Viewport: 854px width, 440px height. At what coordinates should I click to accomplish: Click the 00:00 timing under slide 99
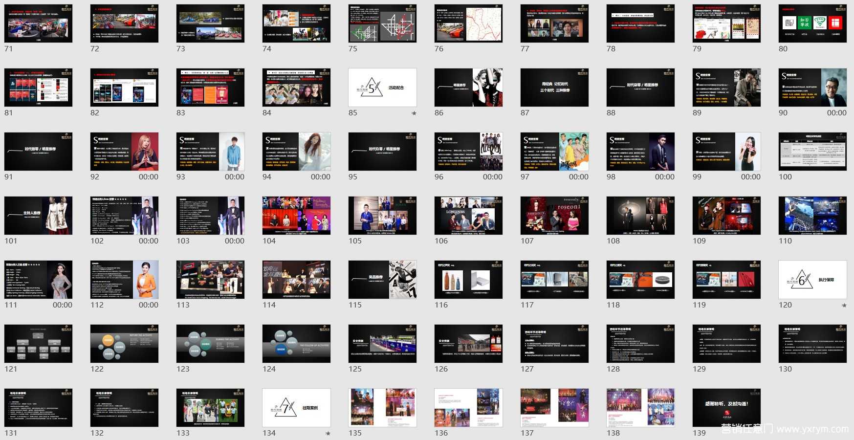750,177
